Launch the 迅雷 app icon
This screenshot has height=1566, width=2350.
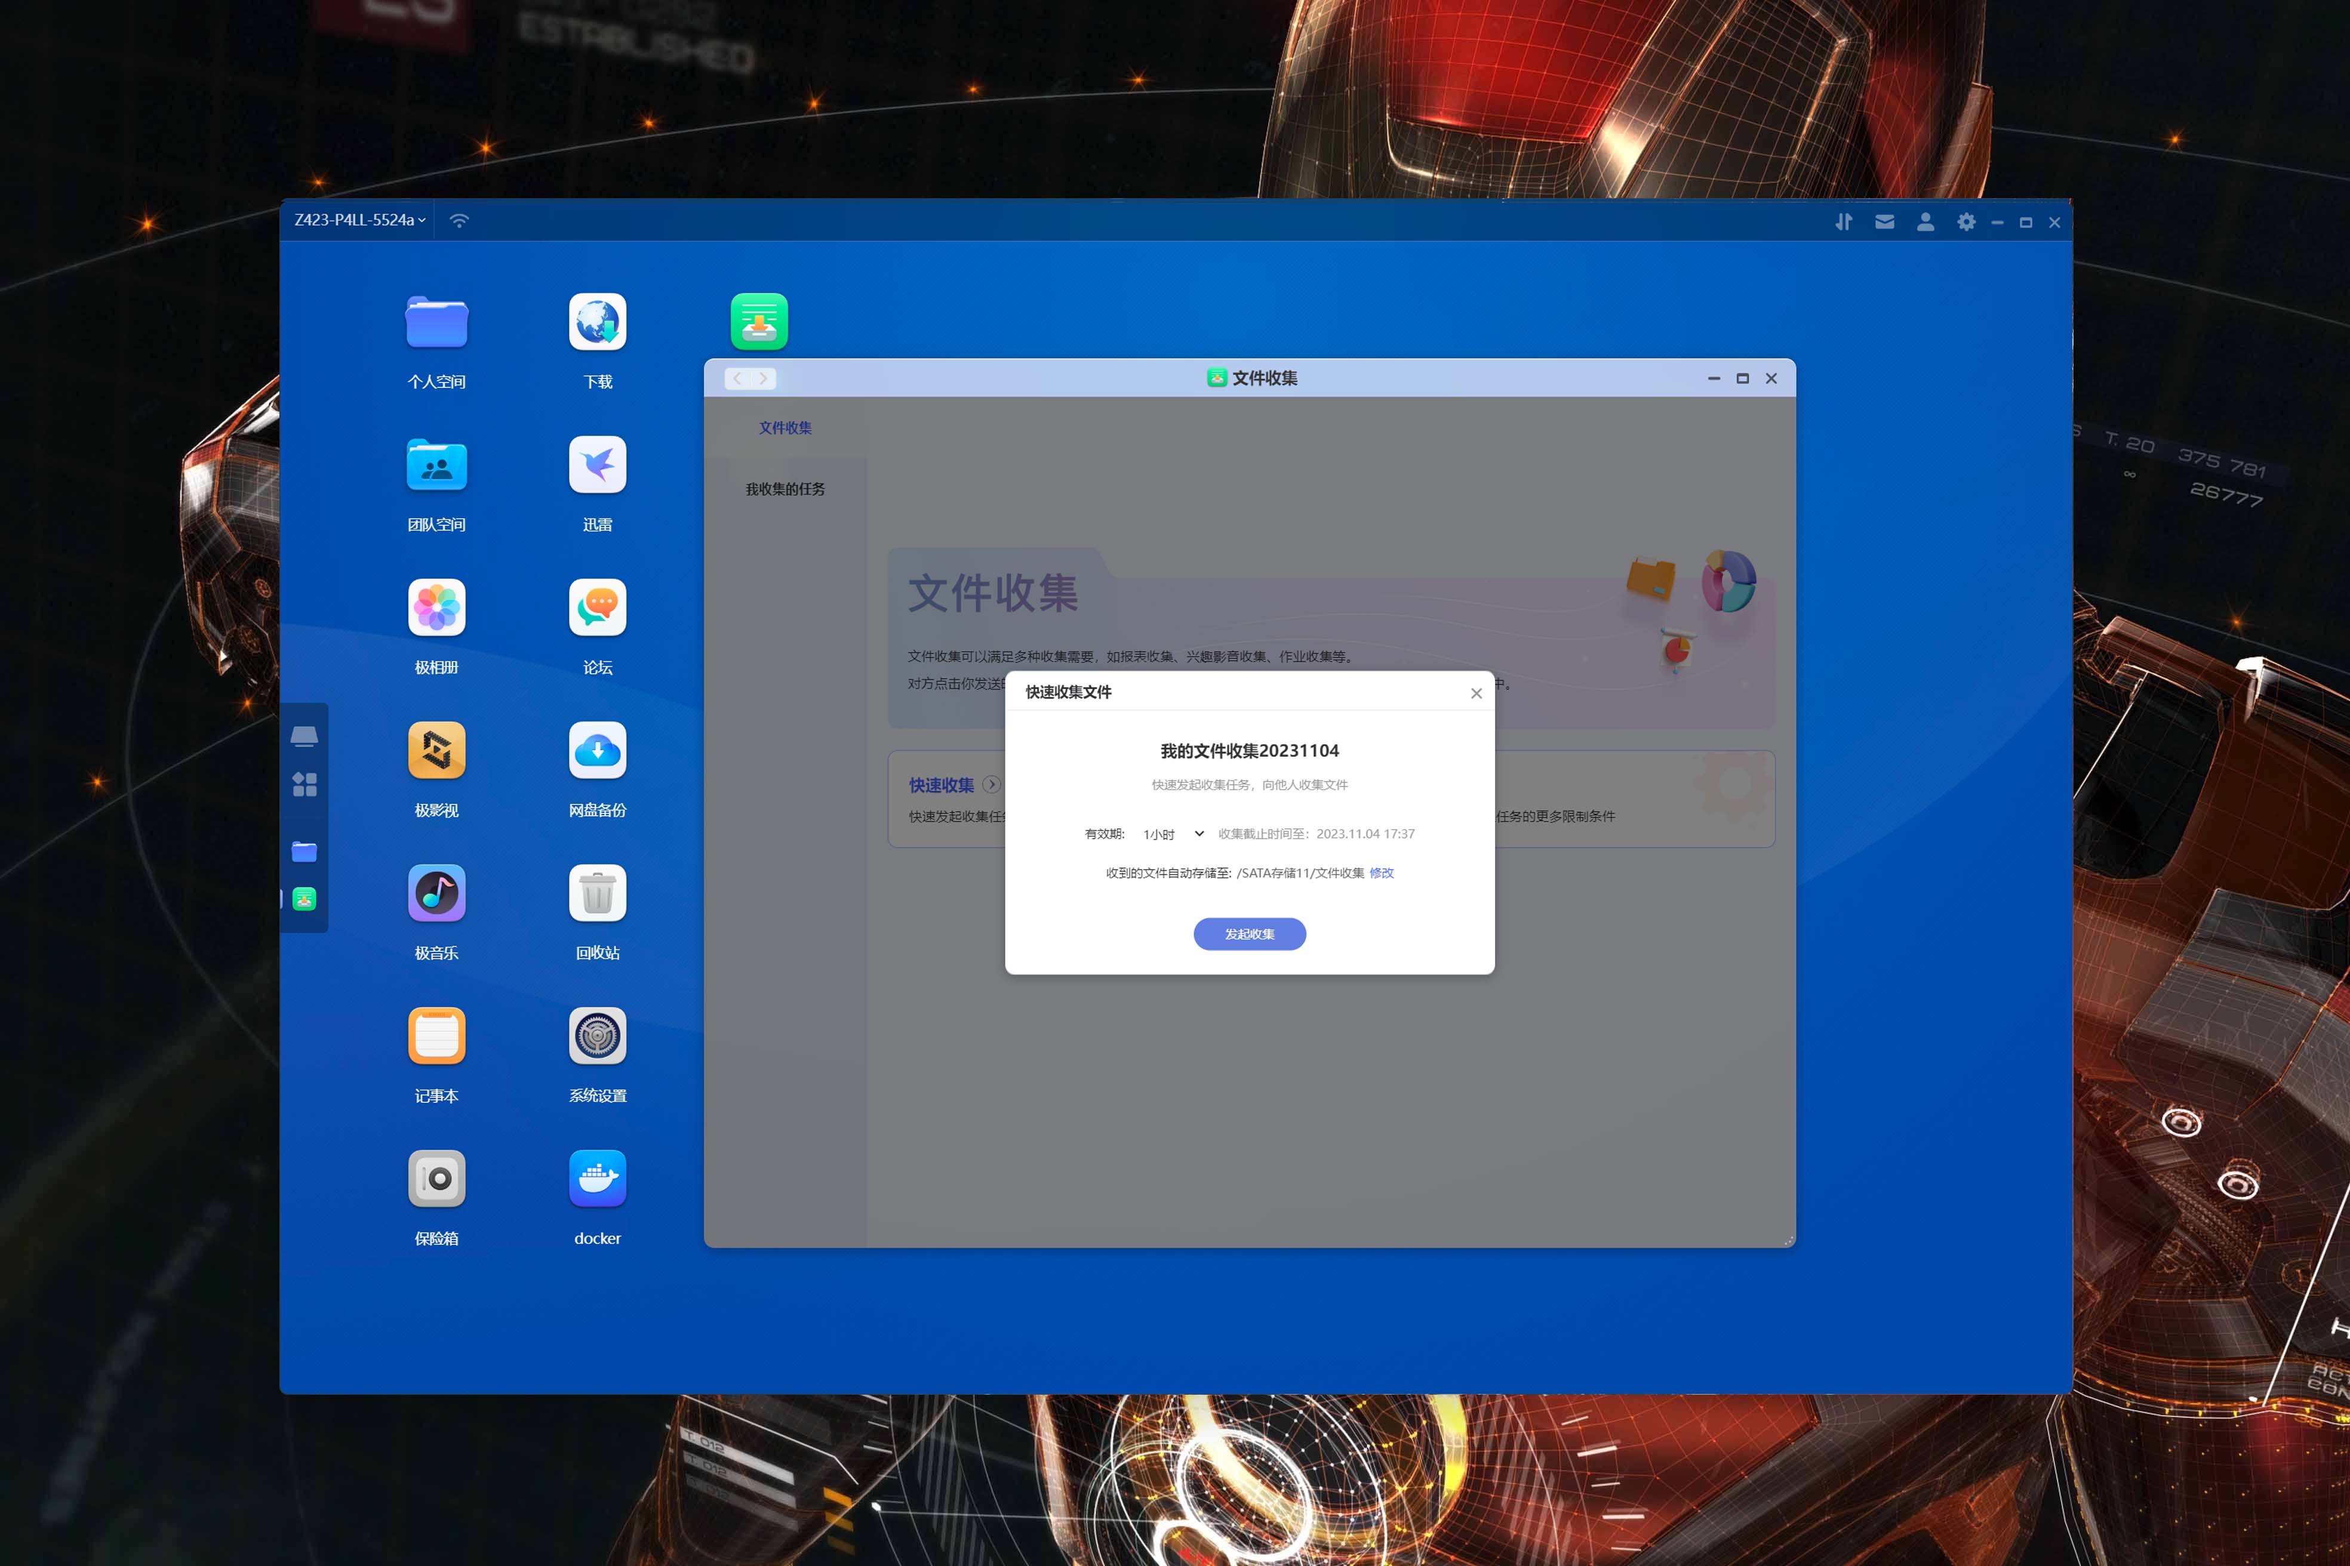tap(598, 464)
